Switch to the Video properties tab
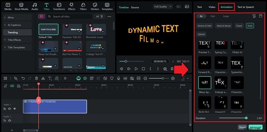This screenshot has height=132, width=267. click(212, 7)
